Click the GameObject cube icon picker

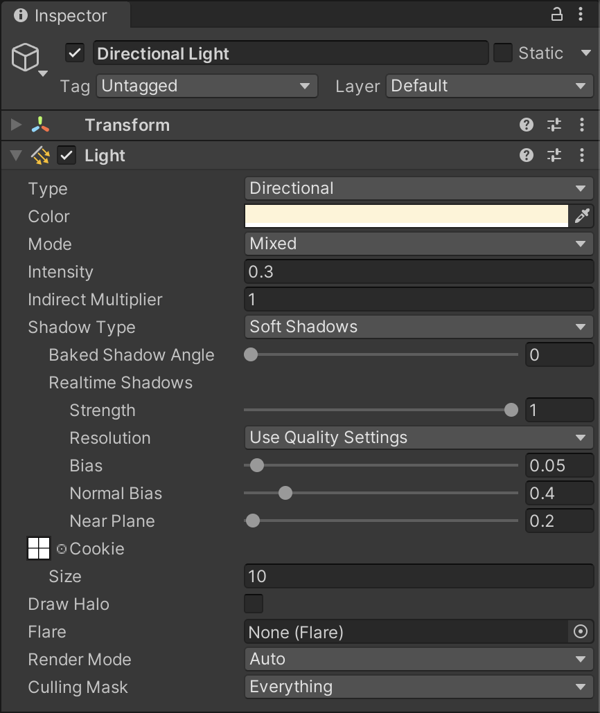pyautogui.click(x=28, y=60)
